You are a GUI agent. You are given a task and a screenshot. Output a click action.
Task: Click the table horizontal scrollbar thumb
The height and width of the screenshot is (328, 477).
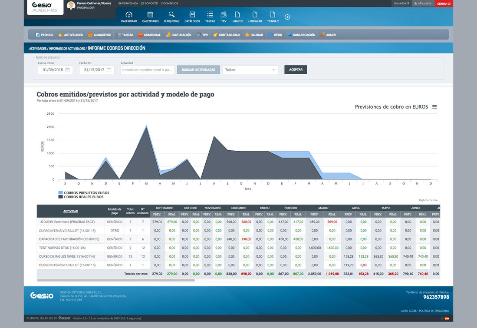[116, 281]
